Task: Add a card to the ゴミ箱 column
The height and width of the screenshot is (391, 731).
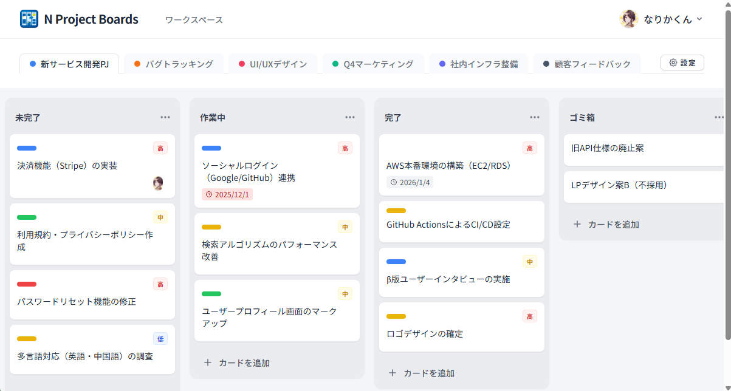Action: [606, 224]
